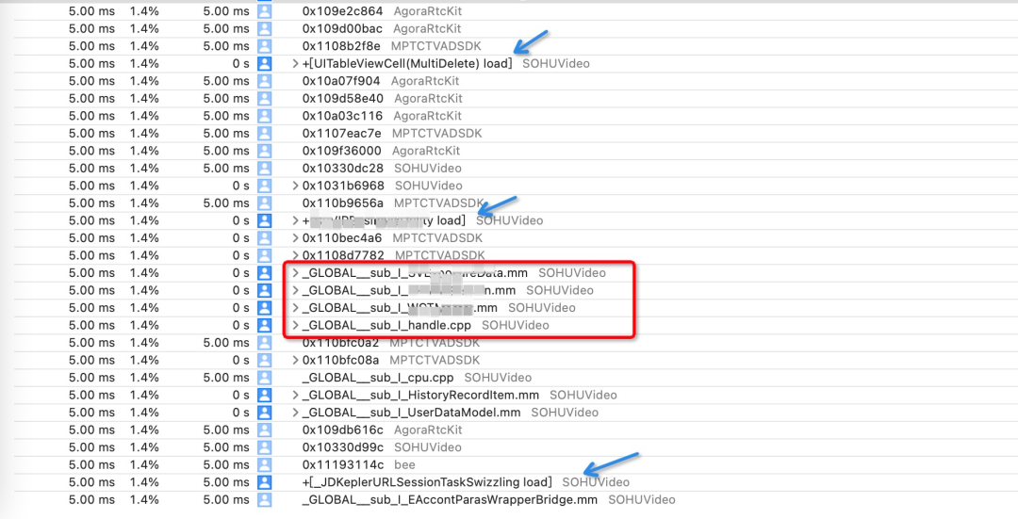
Task: Expand the 0x1108d7782 MPTCTVADSDK row
Action: pyautogui.click(x=295, y=255)
